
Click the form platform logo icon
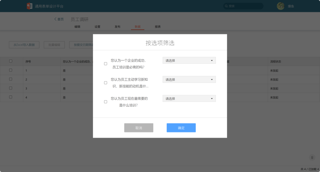(x=29, y=6)
